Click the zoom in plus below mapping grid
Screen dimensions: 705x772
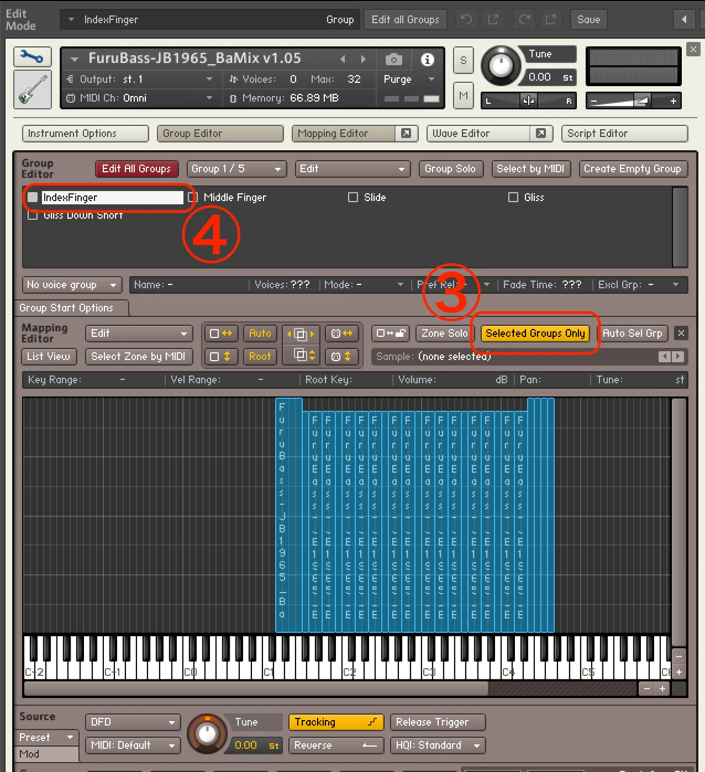coord(662,689)
